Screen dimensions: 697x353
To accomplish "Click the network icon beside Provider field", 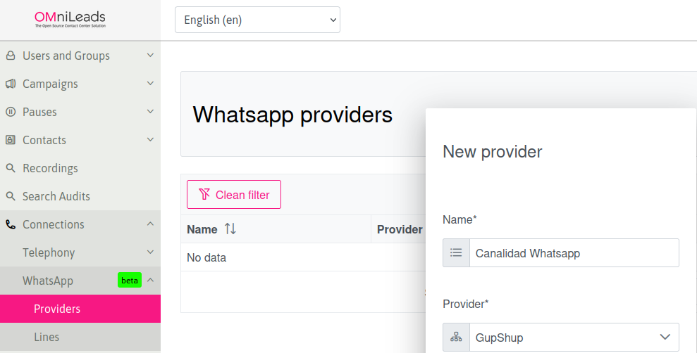I will coord(456,337).
